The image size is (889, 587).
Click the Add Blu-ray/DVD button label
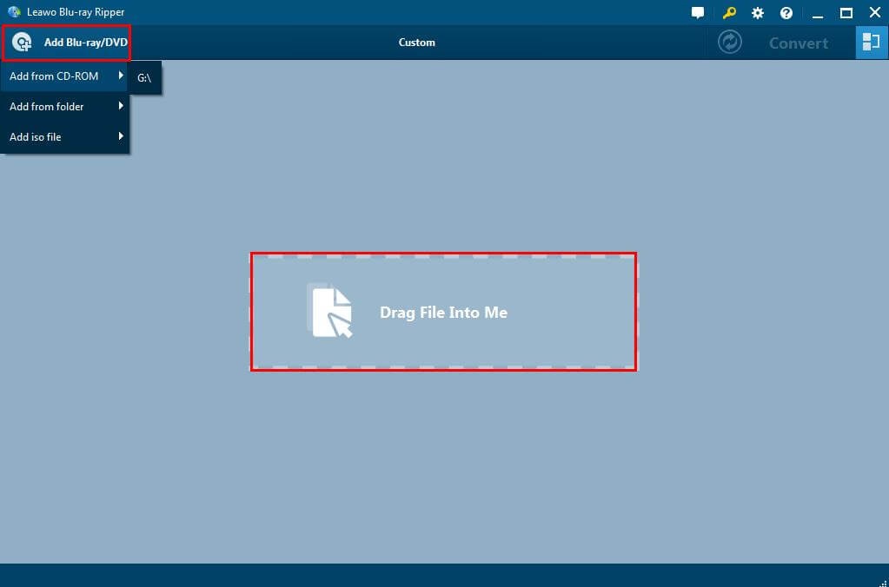pyautogui.click(x=86, y=43)
